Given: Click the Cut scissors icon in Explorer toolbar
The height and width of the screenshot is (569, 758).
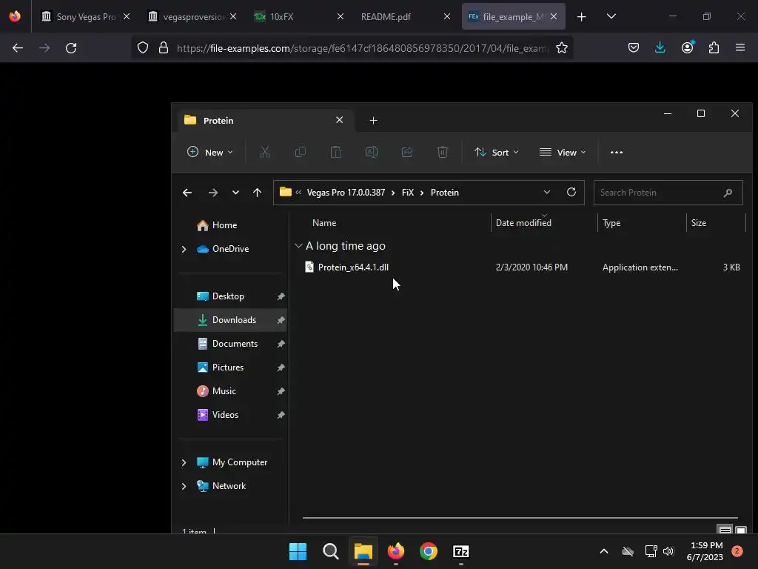Looking at the screenshot, I should point(264,153).
